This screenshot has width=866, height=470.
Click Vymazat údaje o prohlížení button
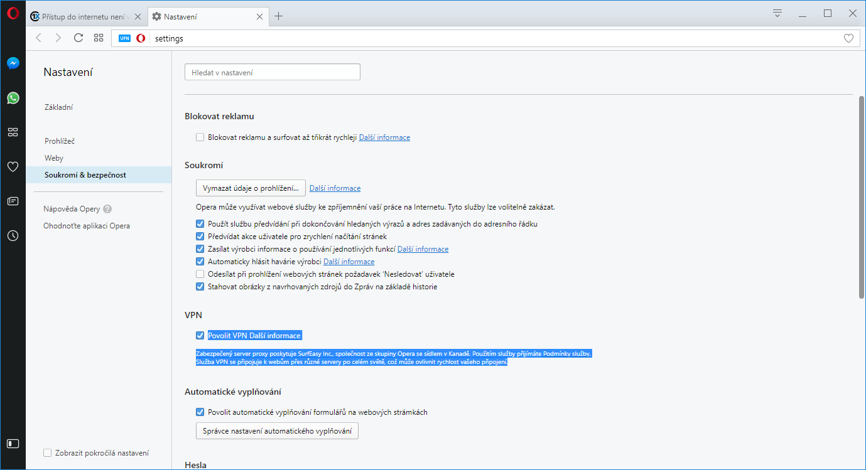pos(251,188)
